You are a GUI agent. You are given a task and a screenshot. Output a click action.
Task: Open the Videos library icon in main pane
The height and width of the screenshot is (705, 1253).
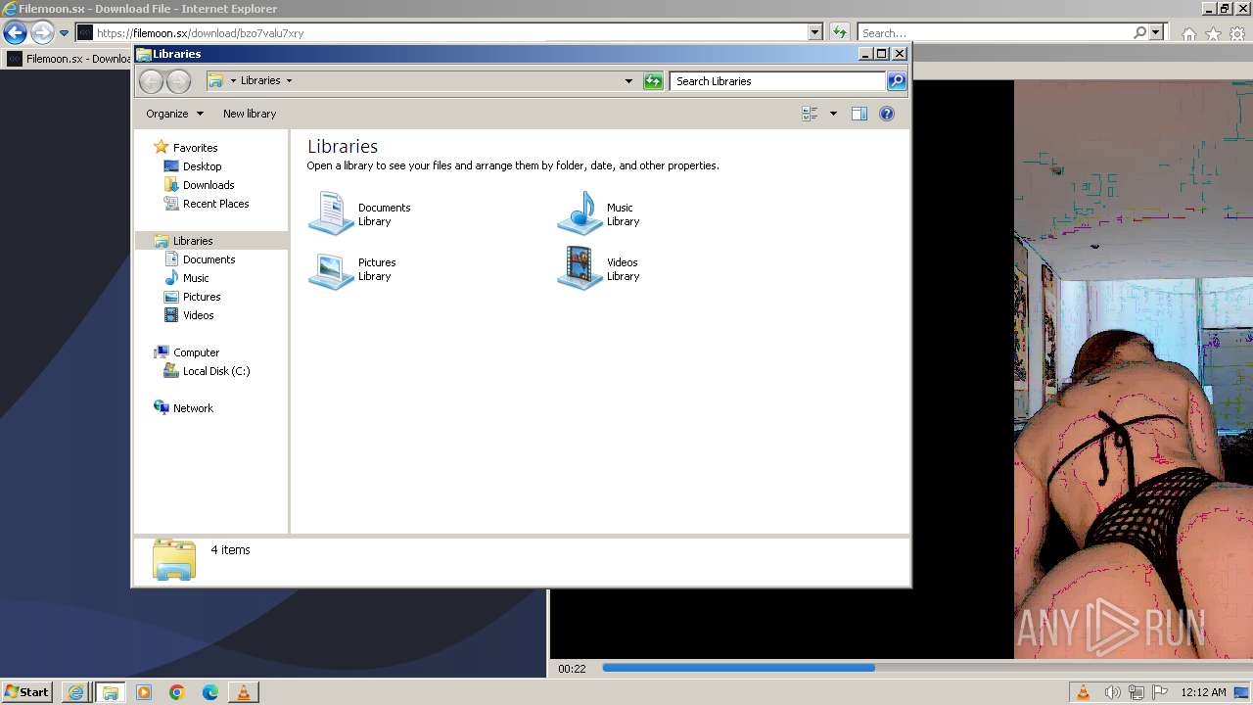pos(580,269)
